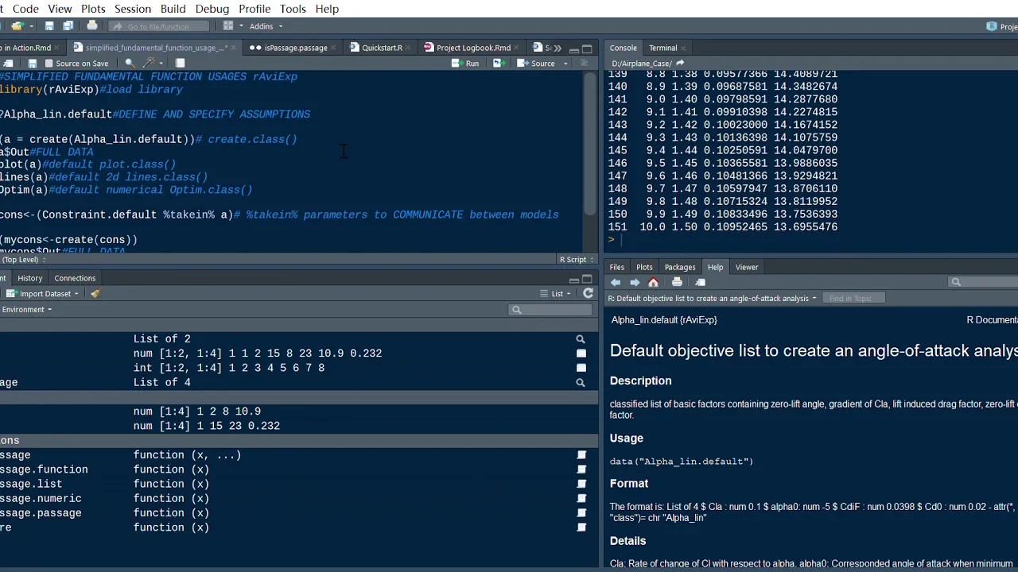Open the Source options dropdown arrow
Screen dimensions: 1018x572
(x=565, y=64)
